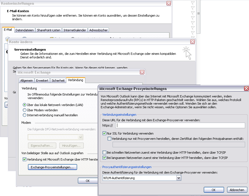Check Bei schnellen Netzwerken HTTP first
The image size is (249, 196).
point(104,153)
